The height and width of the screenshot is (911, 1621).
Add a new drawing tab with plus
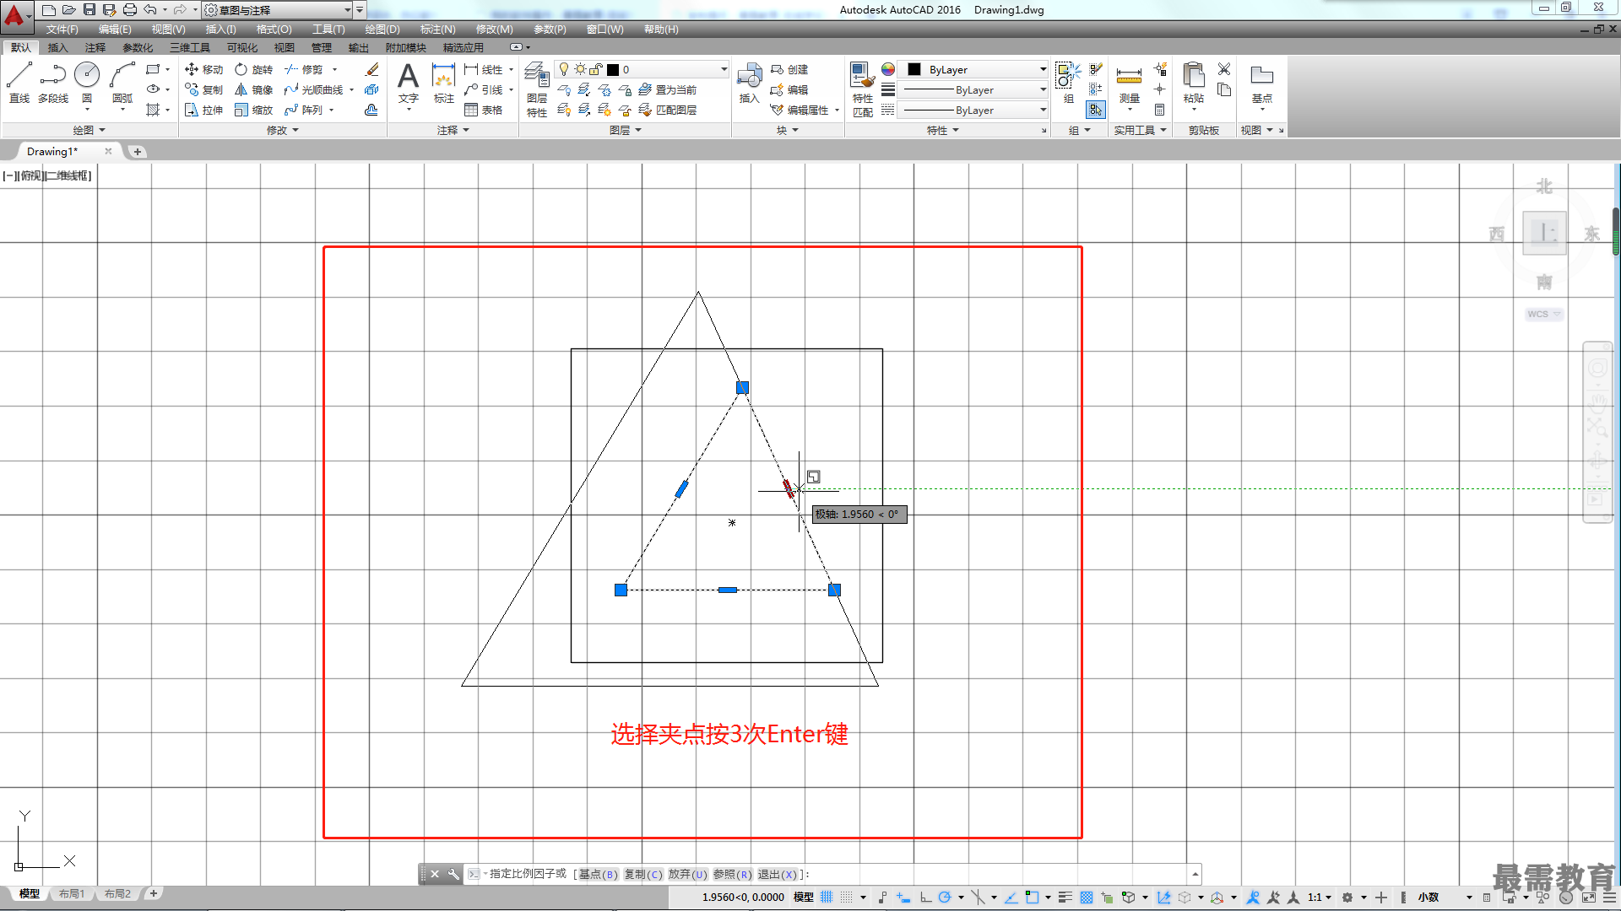pyautogui.click(x=138, y=152)
